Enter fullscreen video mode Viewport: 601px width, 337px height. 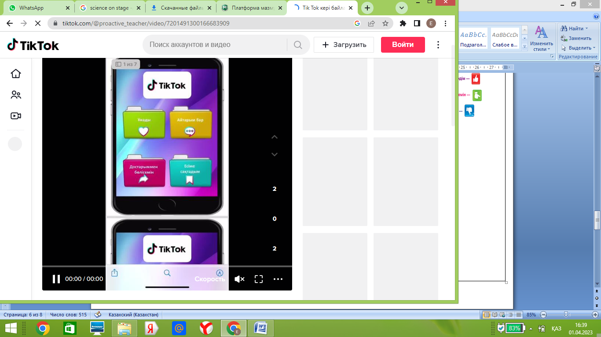[259, 279]
